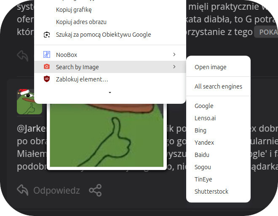Choose Kopiuj adres obrazu
Screen dimensions: 278x216
tap(81, 22)
